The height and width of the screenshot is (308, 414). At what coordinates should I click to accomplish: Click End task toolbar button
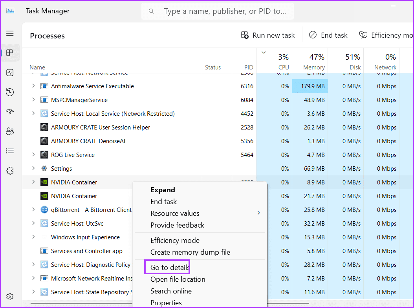pyautogui.click(x=328, y=35)
